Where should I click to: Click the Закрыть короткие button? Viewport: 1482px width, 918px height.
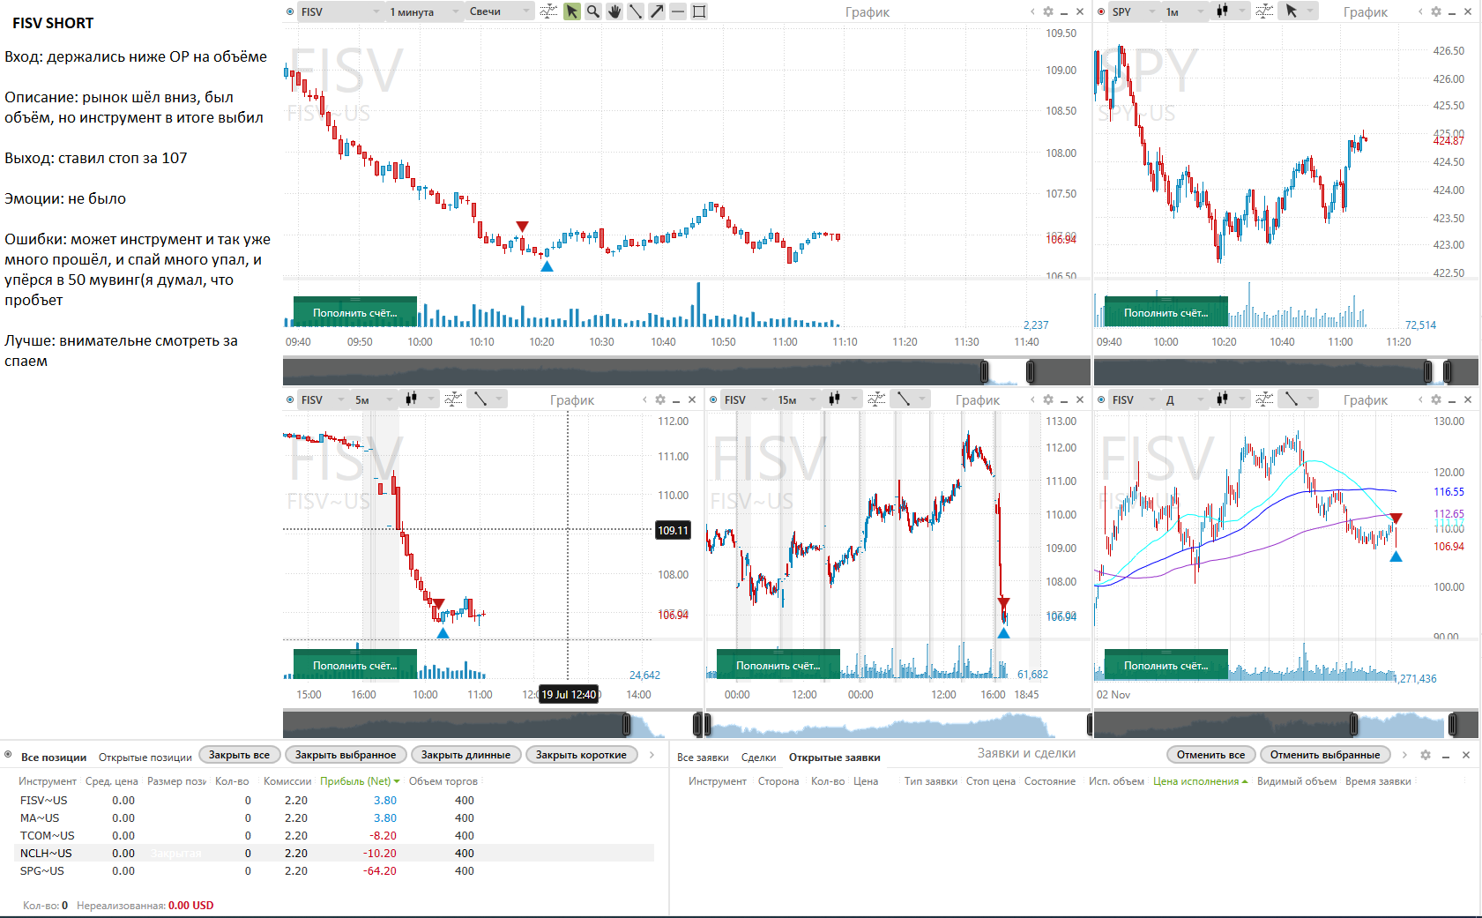coord(581,755)
